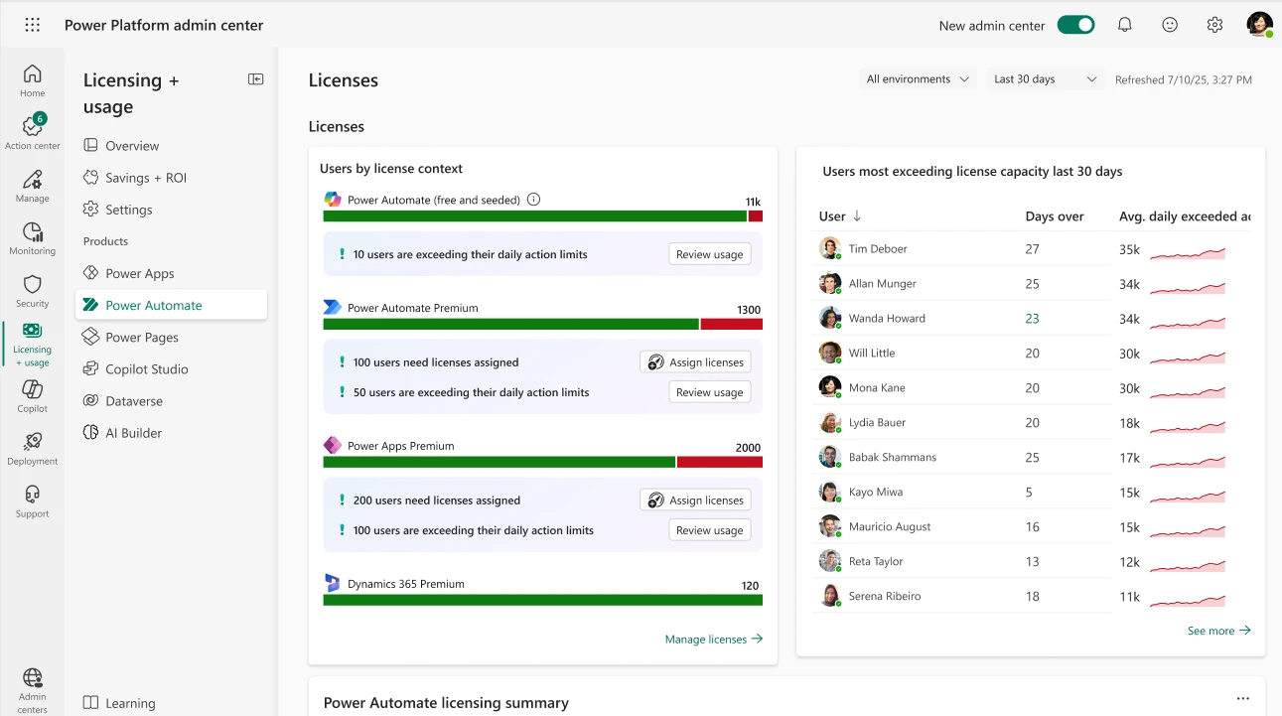
Task: Open notifications bell icon
Action: click(x=1125, y=25)
